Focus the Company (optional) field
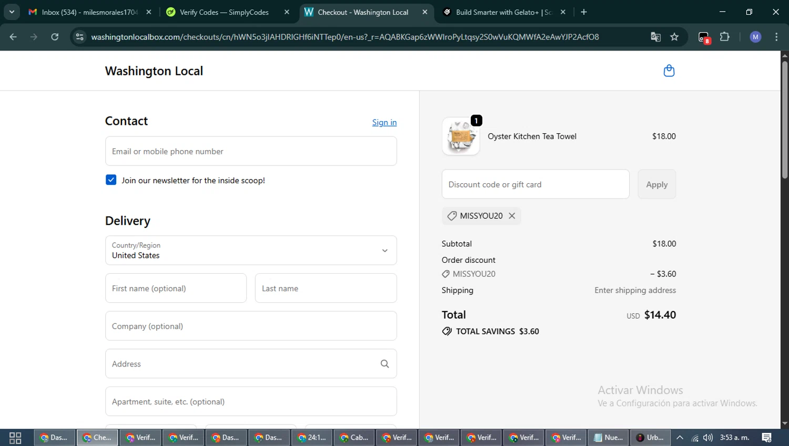 251,326
